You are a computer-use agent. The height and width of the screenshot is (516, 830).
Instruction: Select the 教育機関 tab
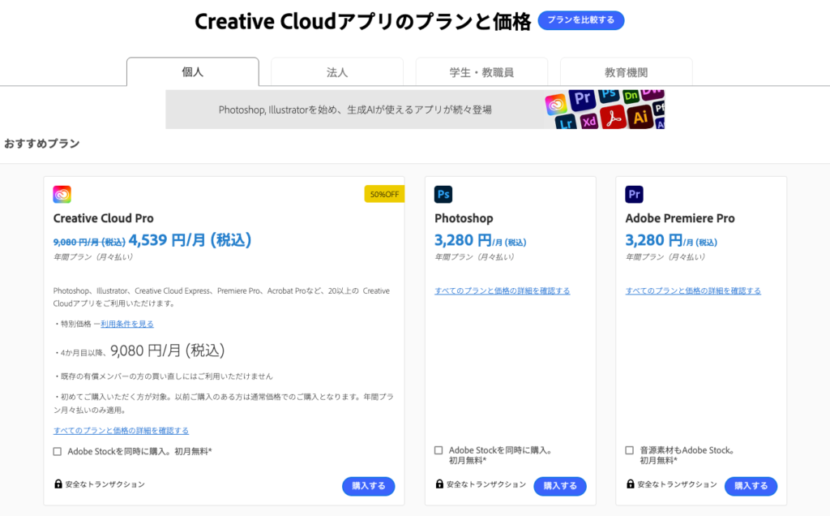coord(626,72)
